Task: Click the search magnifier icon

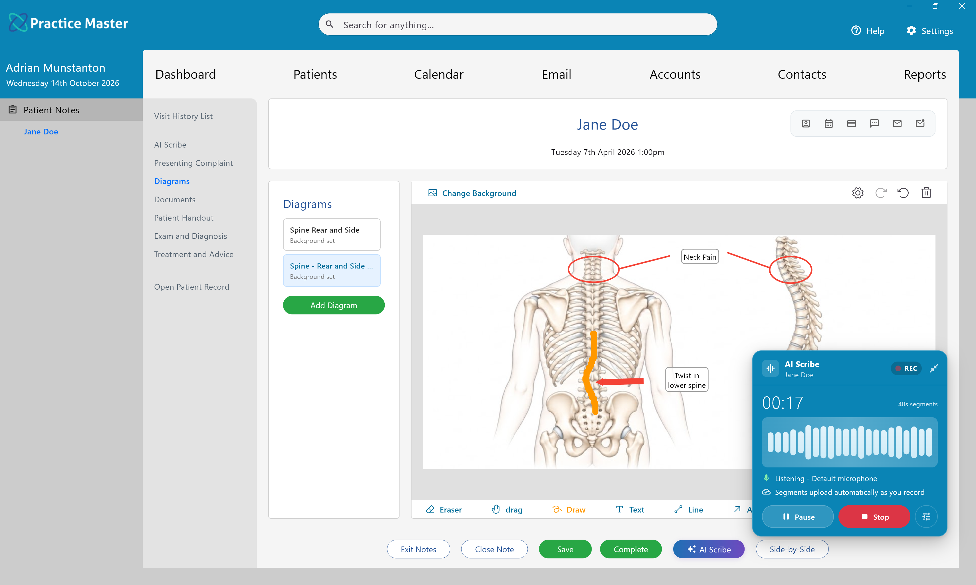Action: (x=330, y=25)
